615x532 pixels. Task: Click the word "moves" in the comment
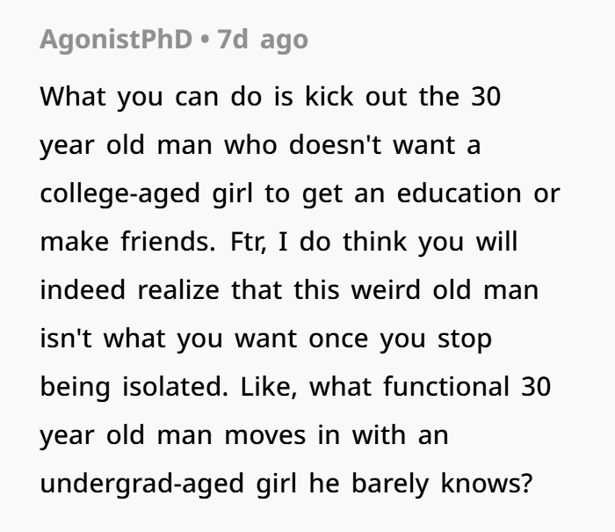[282, 435]
